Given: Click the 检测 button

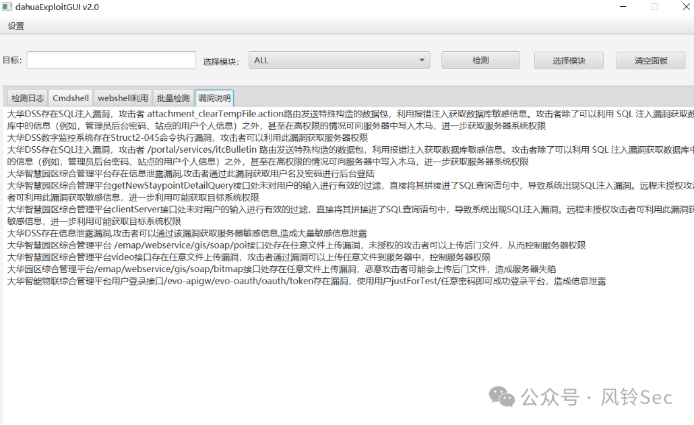Looking at the screenshot, I should tap(480, 60).
